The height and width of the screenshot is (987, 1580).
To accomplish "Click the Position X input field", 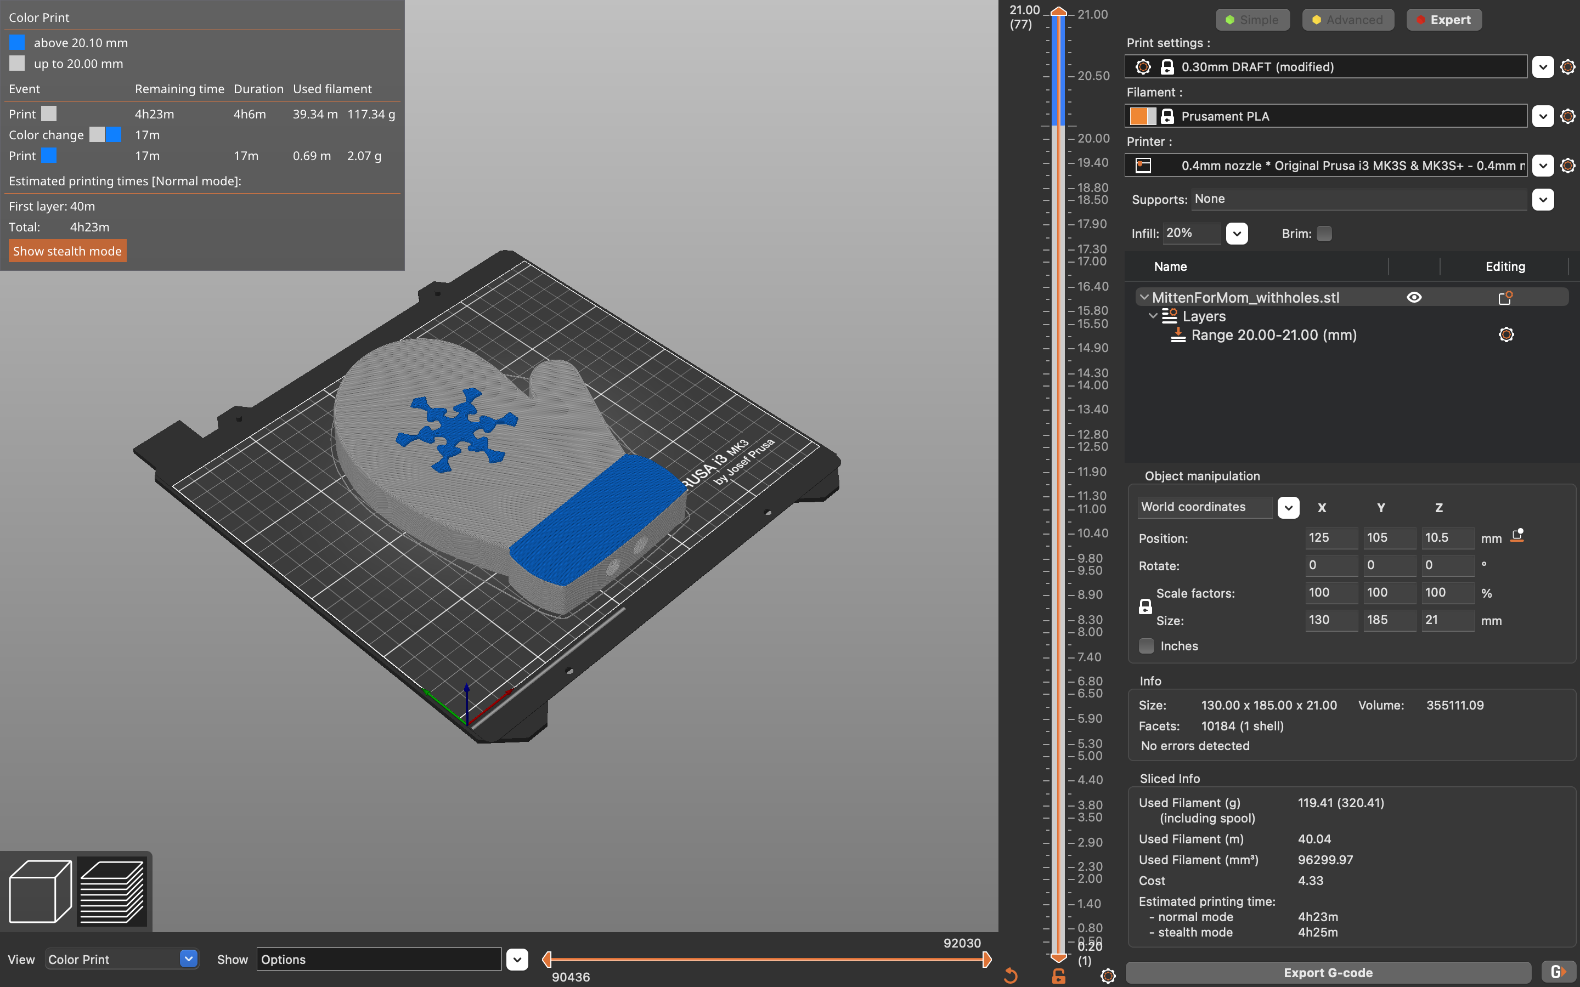I will 1330,538.
